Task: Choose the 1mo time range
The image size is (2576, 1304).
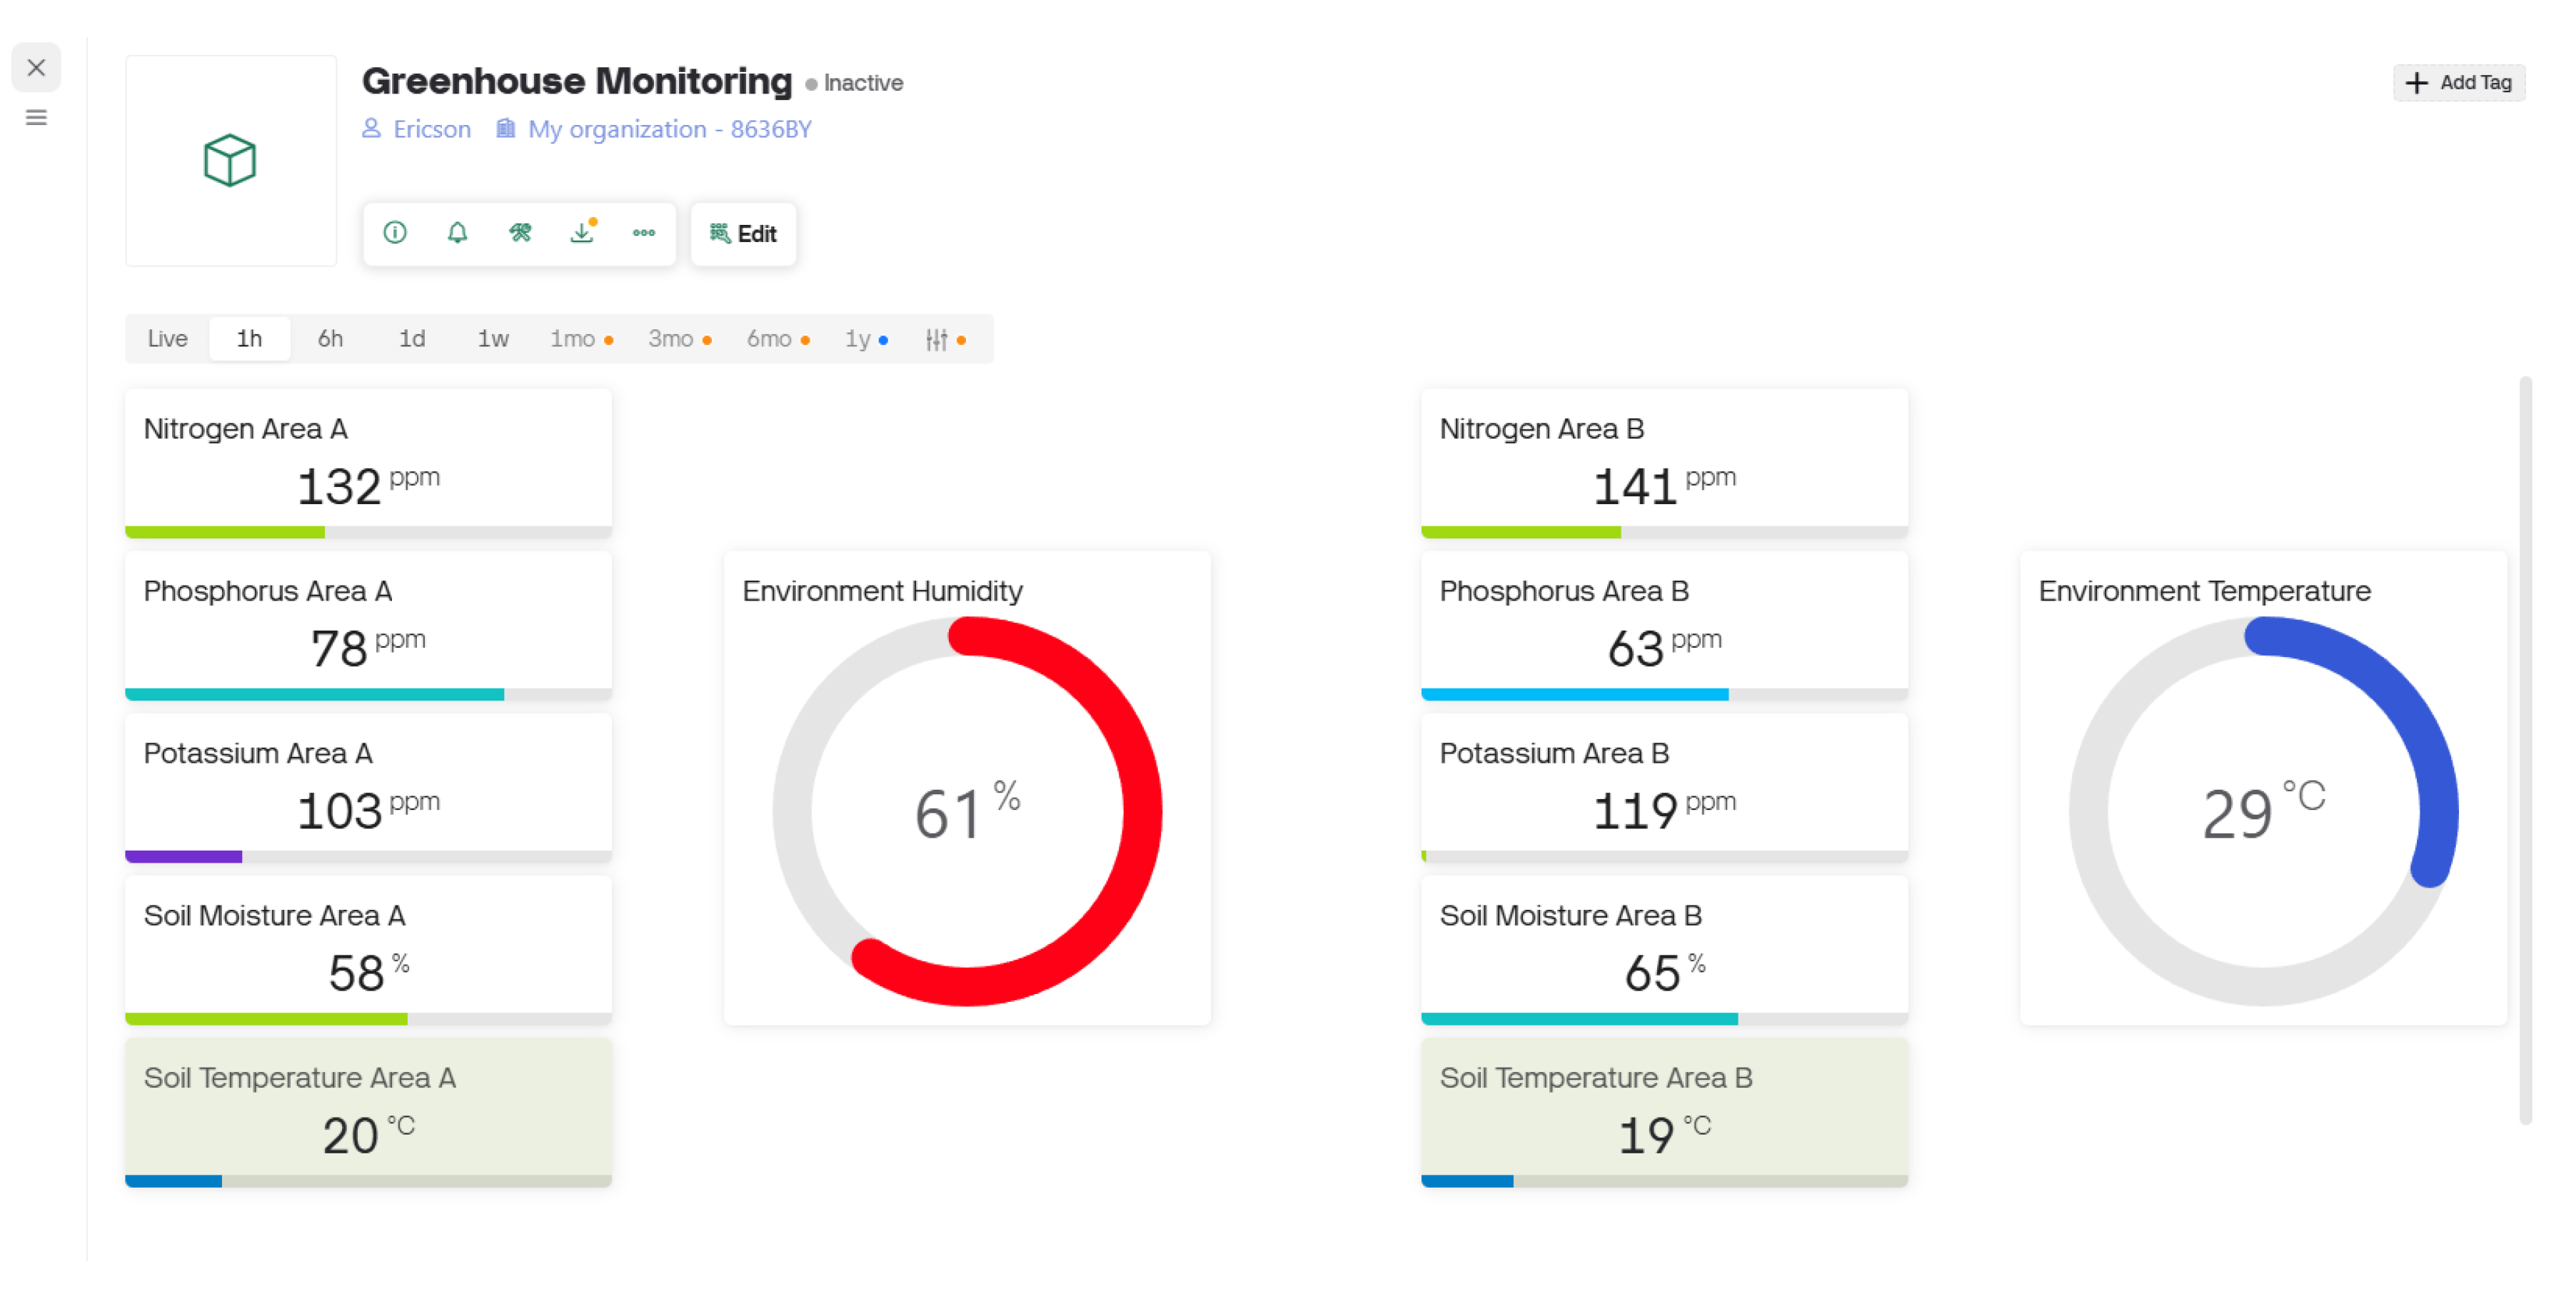Action: (x=574, y=339)
